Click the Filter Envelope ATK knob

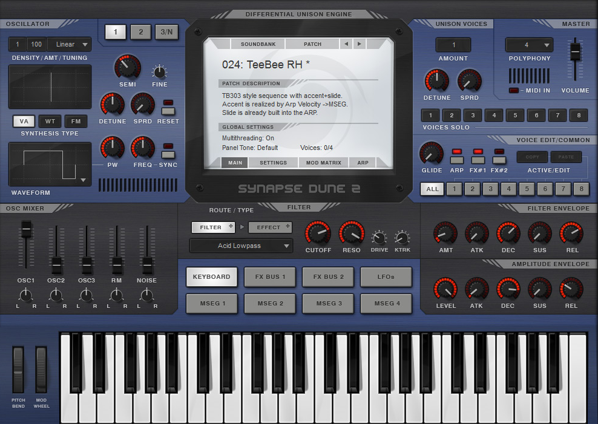click(477, 233)
